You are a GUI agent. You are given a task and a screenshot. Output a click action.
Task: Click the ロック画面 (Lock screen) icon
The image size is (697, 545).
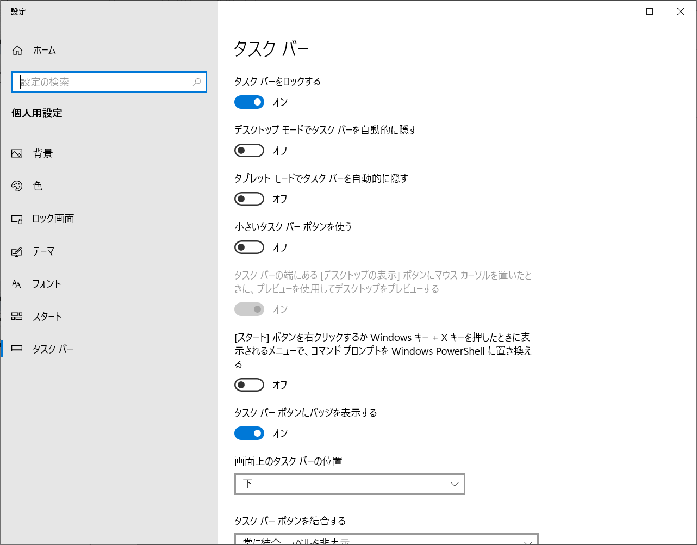coord(17,218)
